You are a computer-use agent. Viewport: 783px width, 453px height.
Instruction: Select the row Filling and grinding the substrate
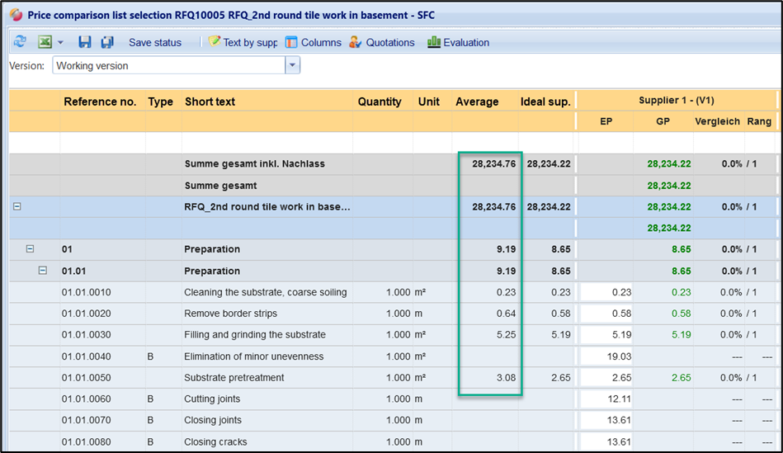pos(254,335)
